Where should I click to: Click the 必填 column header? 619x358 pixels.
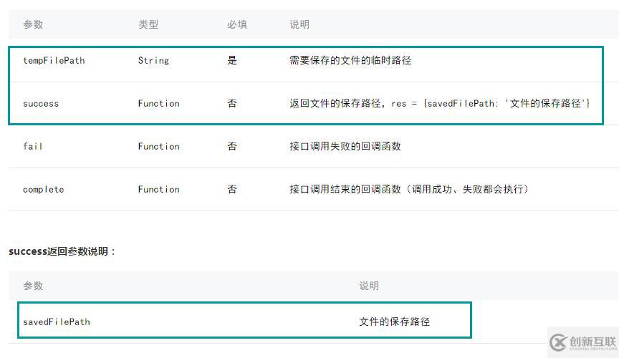237,24
